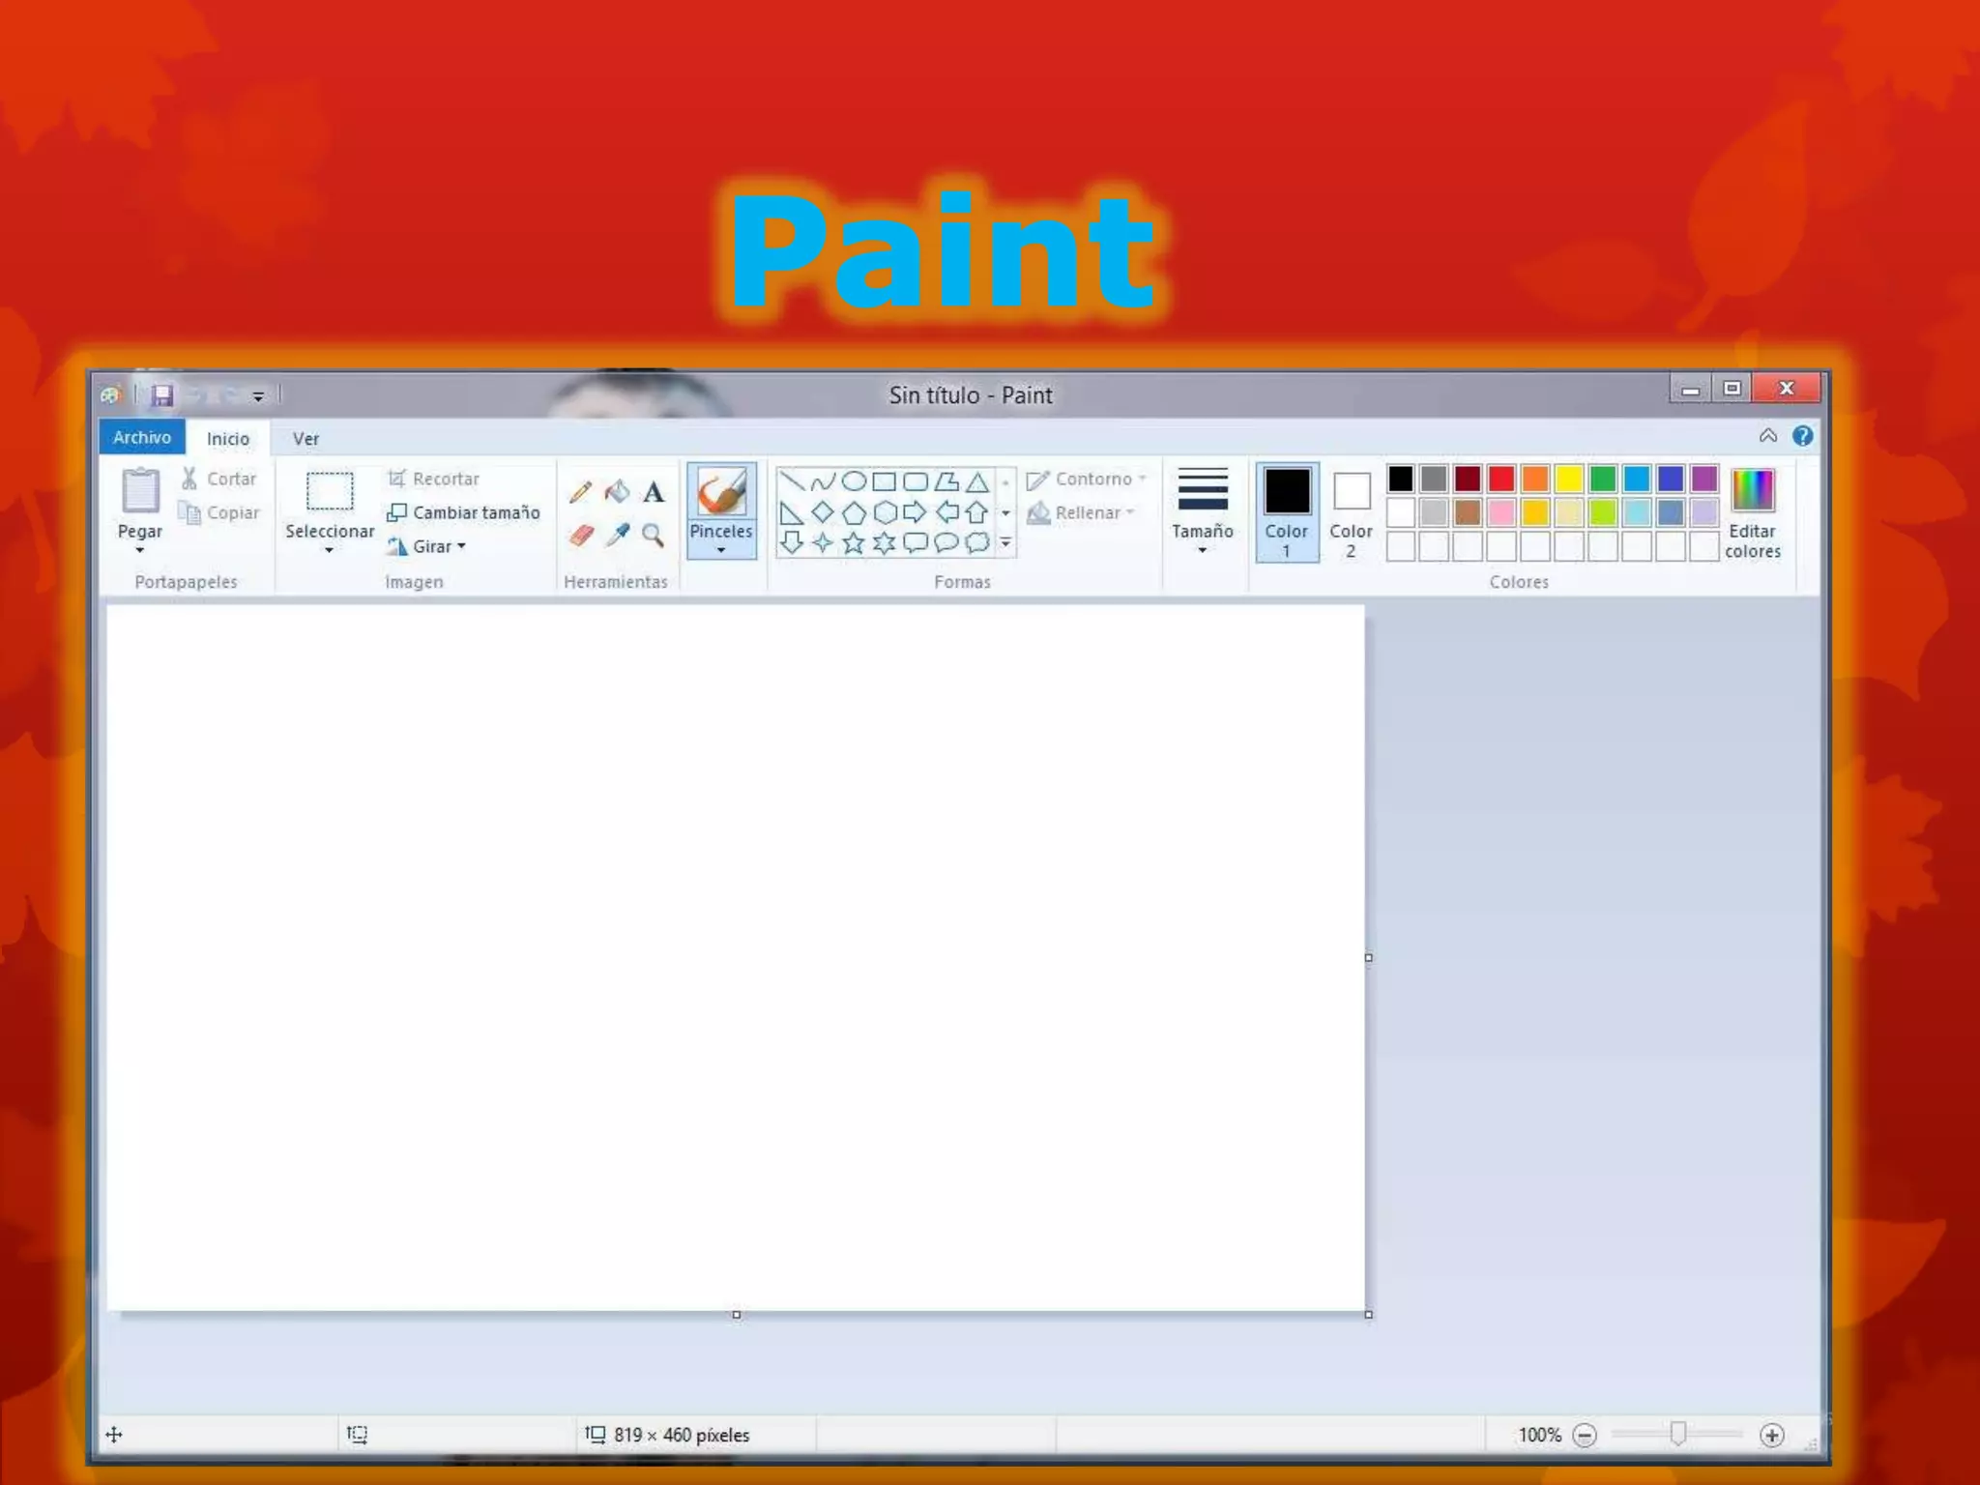Open the Rellenar fill dropdown
The image size is (1980, 1485).
1081,513
